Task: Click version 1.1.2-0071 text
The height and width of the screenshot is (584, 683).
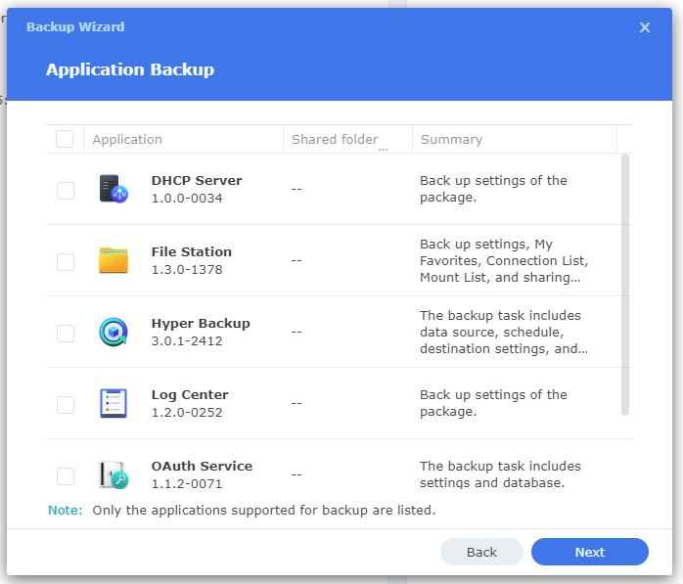Action: (x=187, y=484)
